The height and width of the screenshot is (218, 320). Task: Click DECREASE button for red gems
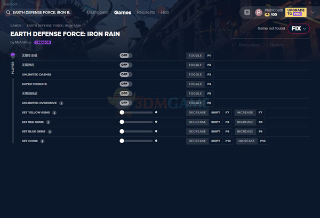pyautogui.click(x=197, y=122)
